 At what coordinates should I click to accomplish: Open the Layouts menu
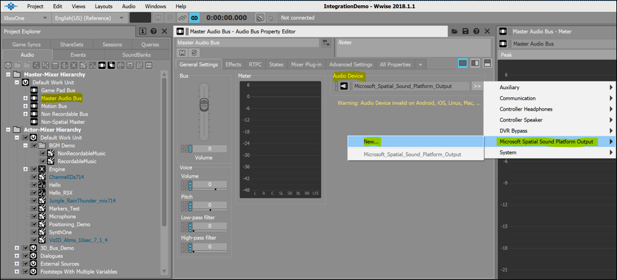point(104,6)
